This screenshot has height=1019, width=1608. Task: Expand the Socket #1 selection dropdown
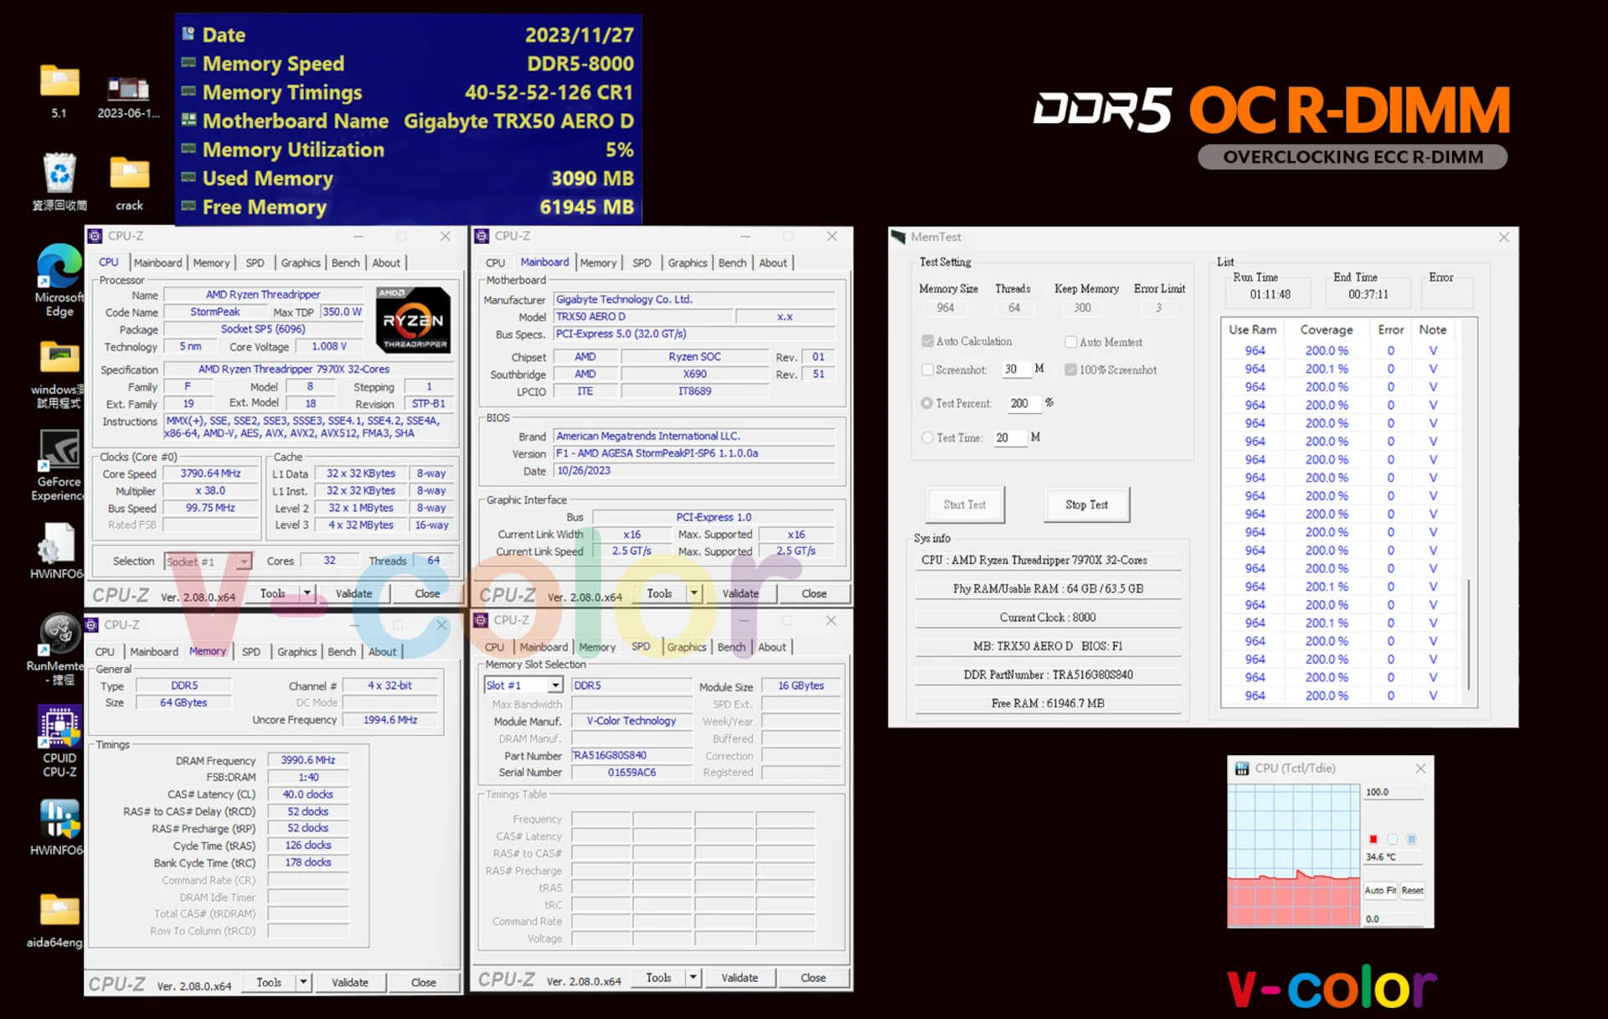[x=243, y=561]
